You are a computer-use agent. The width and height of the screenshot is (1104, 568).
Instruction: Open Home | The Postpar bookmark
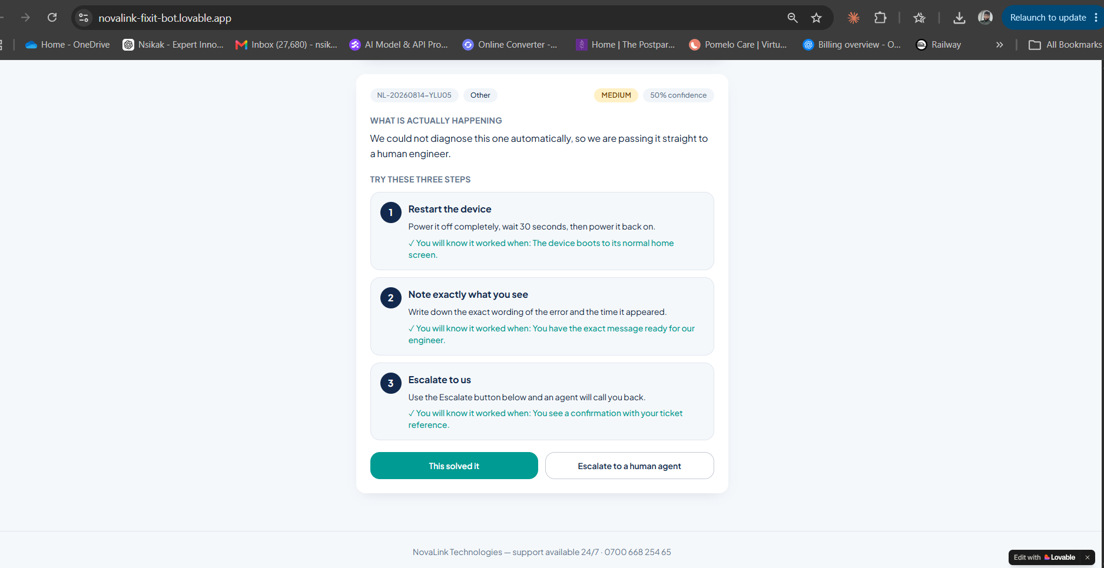pos(625,45)
